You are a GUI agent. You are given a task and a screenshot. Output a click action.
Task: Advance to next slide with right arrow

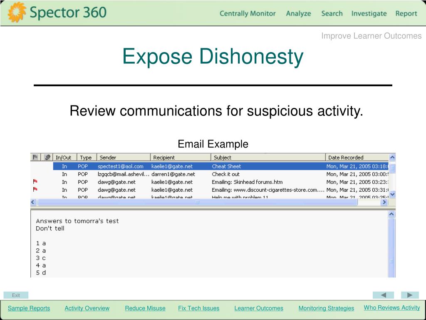tap(410, 295)
